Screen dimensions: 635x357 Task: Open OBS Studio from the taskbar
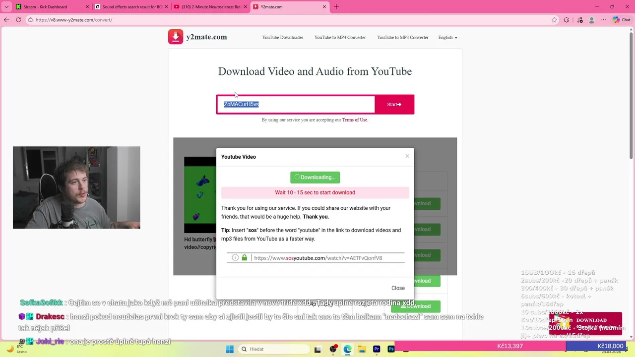333,349
